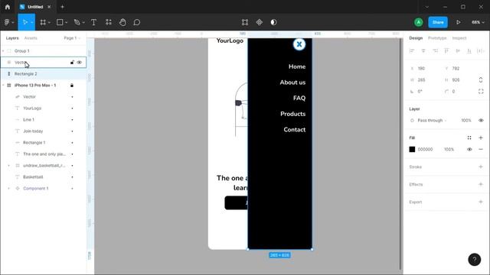Viewport: 490px width, 275px height.
Task: Click Align bottom icon
Action: click(469, 51)
